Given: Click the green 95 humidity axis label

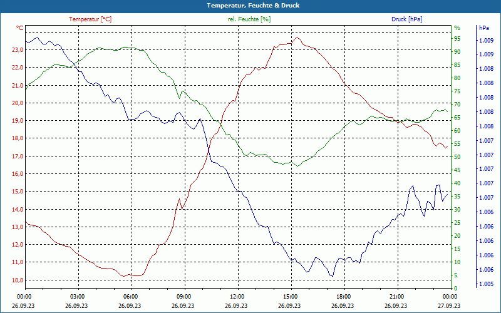Looking at the screenshot, I should point(457,39).
